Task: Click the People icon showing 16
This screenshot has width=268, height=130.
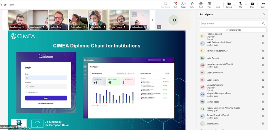Action: point(184,4)
